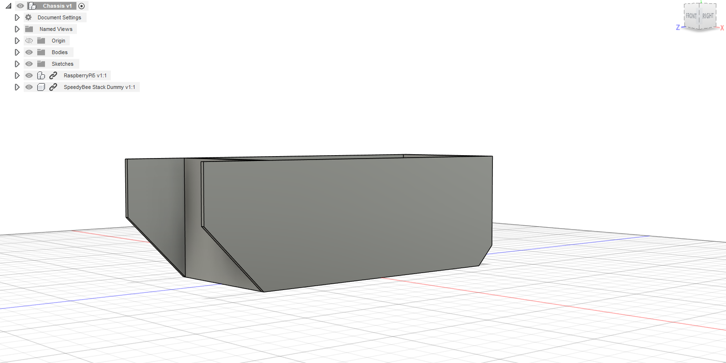
Task: Activate the Chassis v1 radio button
Action: 81,6
